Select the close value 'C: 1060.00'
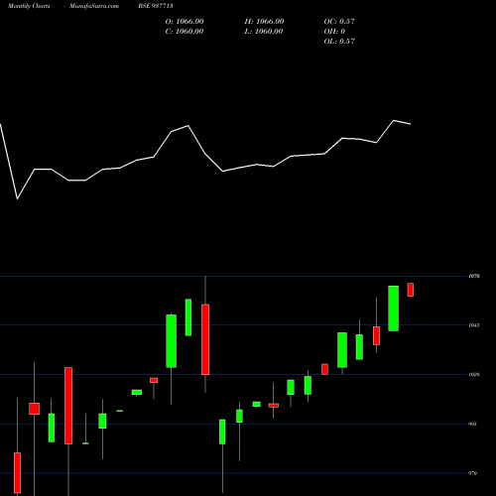 pyautogui.click(x=185, y=32)
